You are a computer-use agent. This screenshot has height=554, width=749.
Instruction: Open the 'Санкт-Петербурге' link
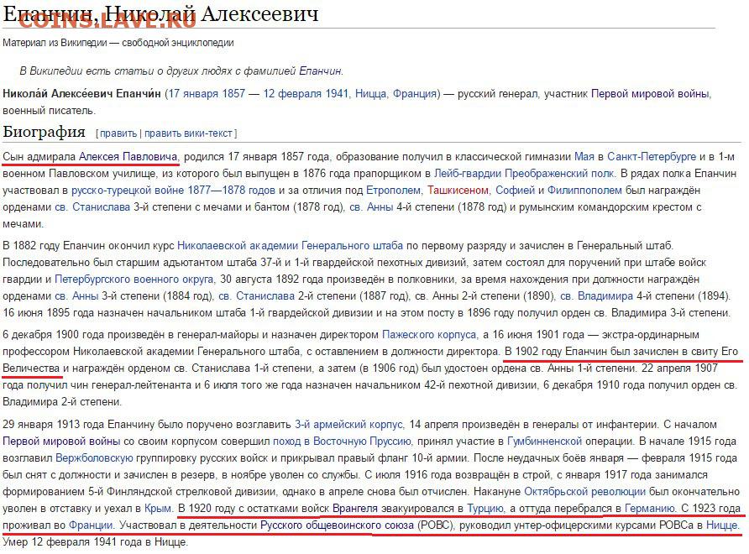pyautogui.click(x=652, y=157)
